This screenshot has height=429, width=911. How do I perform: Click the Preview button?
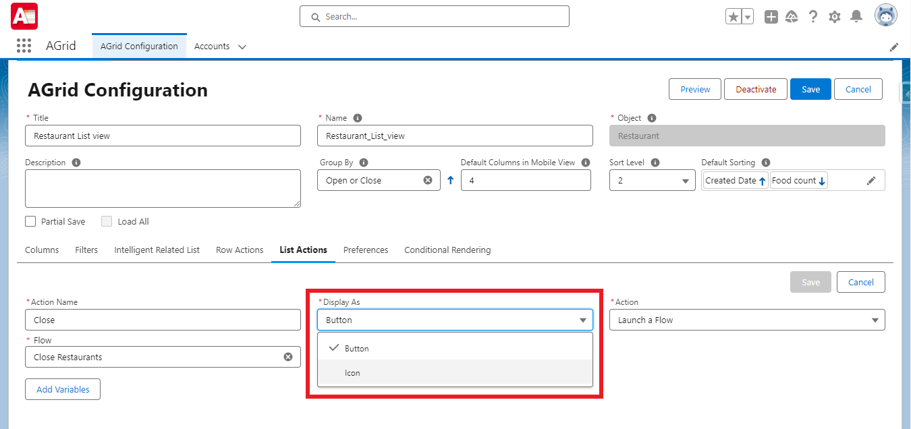tap(695, 89)
